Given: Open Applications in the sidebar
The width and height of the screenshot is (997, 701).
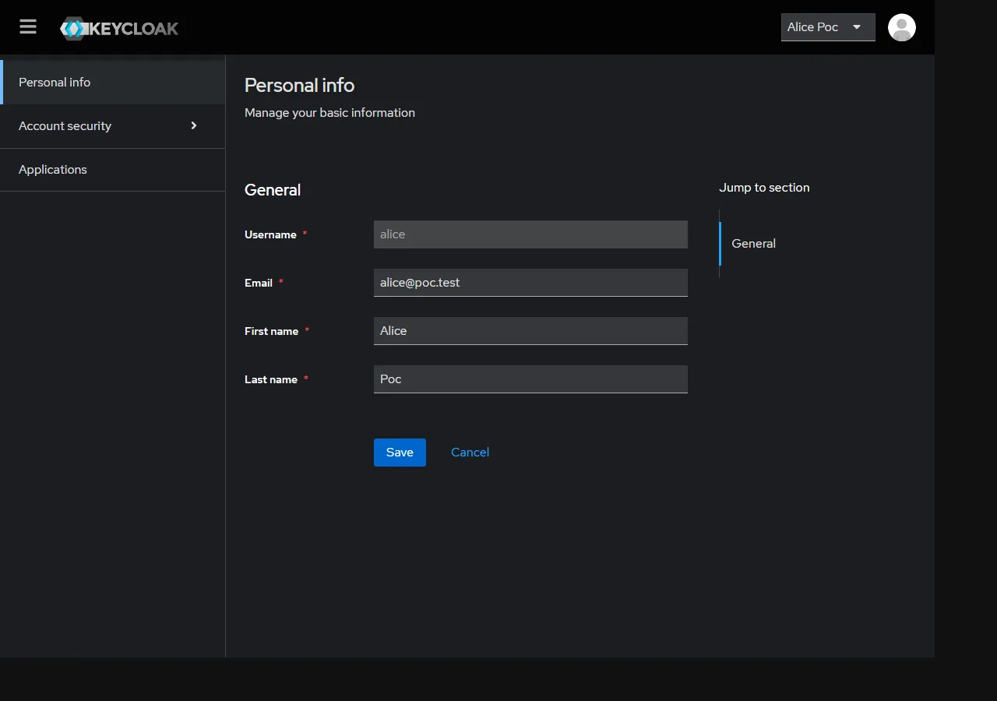Looking at the screenshot, I should tap(113, 170).
